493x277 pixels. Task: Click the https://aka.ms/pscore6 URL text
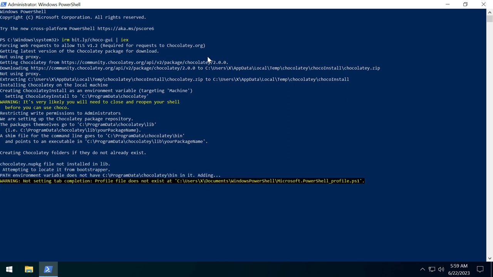(126, 28)
